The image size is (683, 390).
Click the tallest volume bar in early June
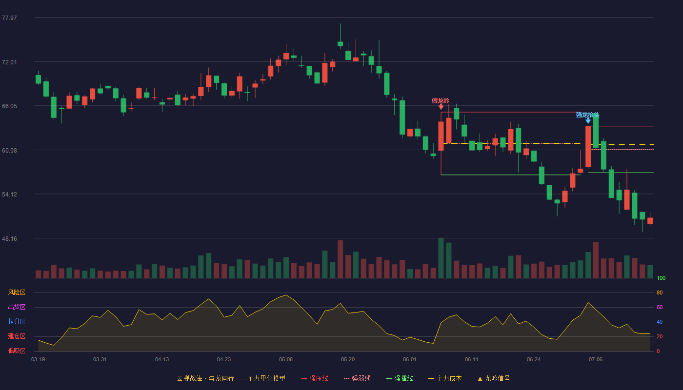(x=441, y=258)
